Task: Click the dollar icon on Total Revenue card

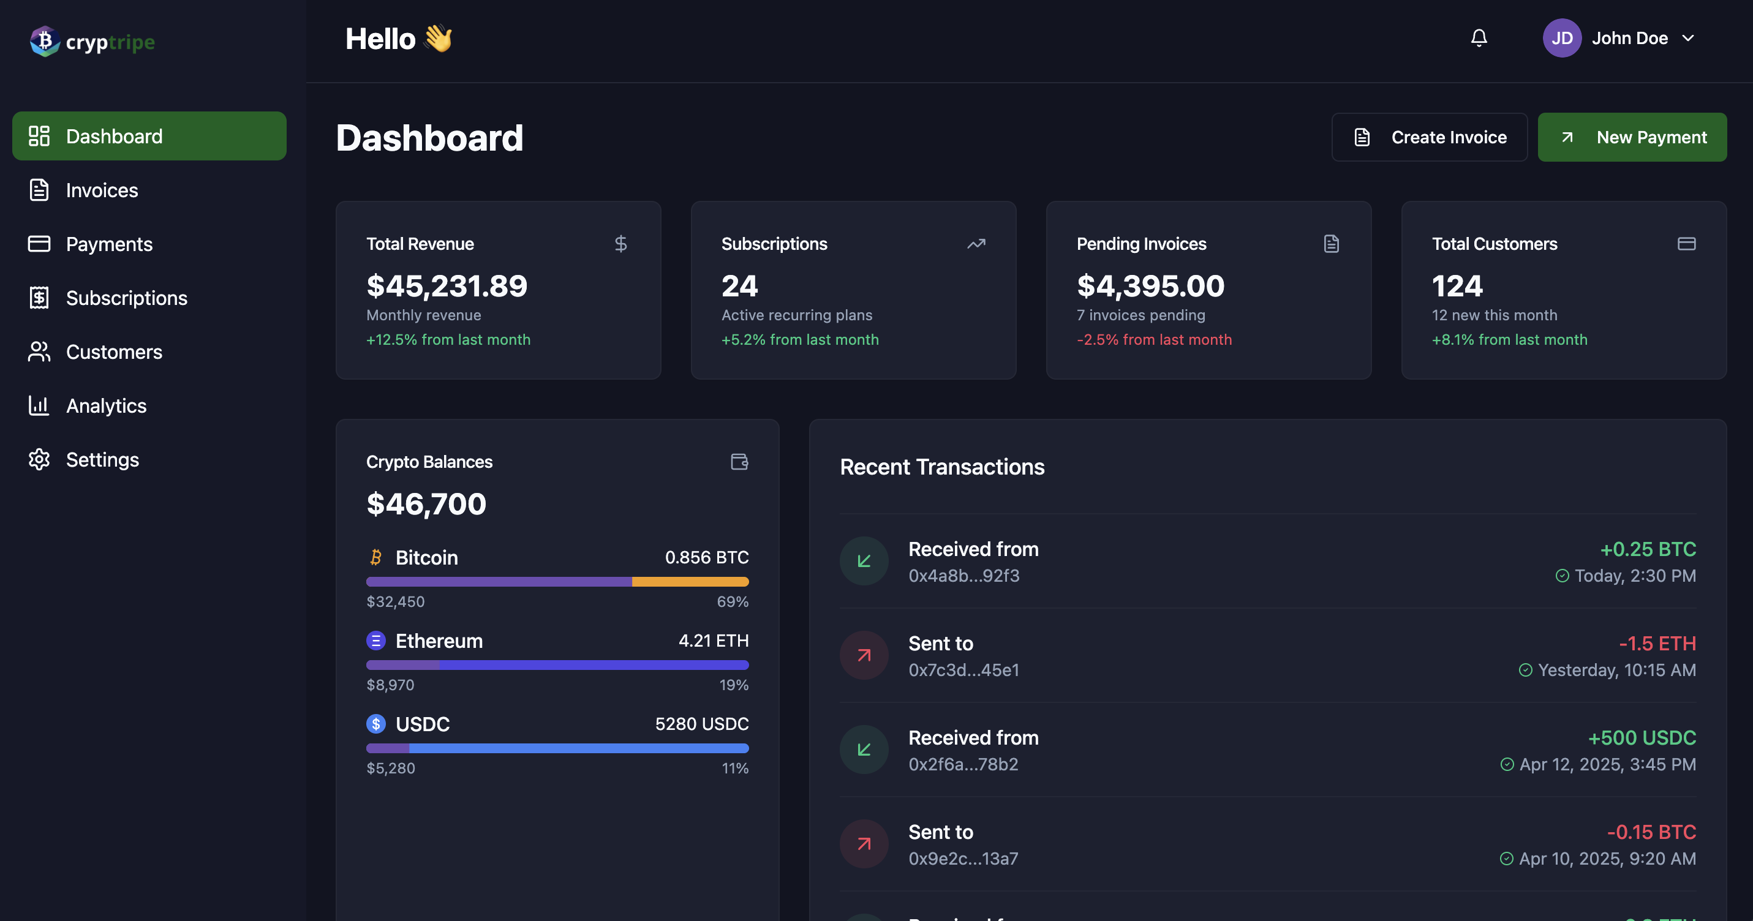Action: (x=620, y=244)
